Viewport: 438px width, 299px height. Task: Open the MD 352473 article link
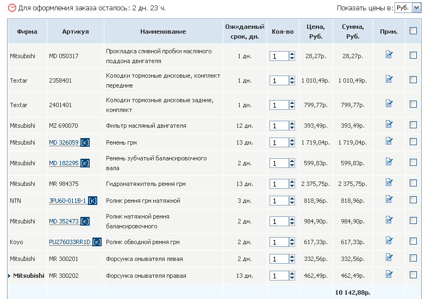coord(64,221)
